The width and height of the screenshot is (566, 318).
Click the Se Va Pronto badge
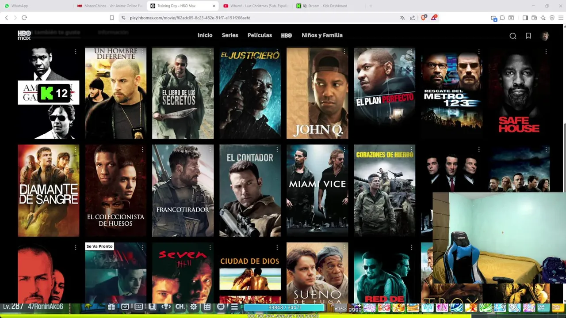pos(99,246)
